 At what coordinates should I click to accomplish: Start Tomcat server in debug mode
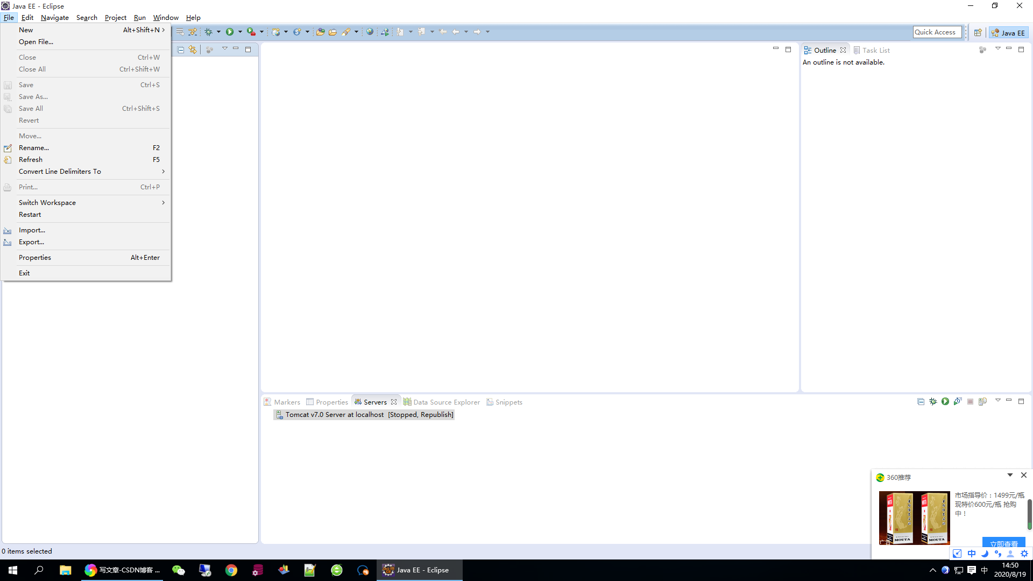click(933, 402)
